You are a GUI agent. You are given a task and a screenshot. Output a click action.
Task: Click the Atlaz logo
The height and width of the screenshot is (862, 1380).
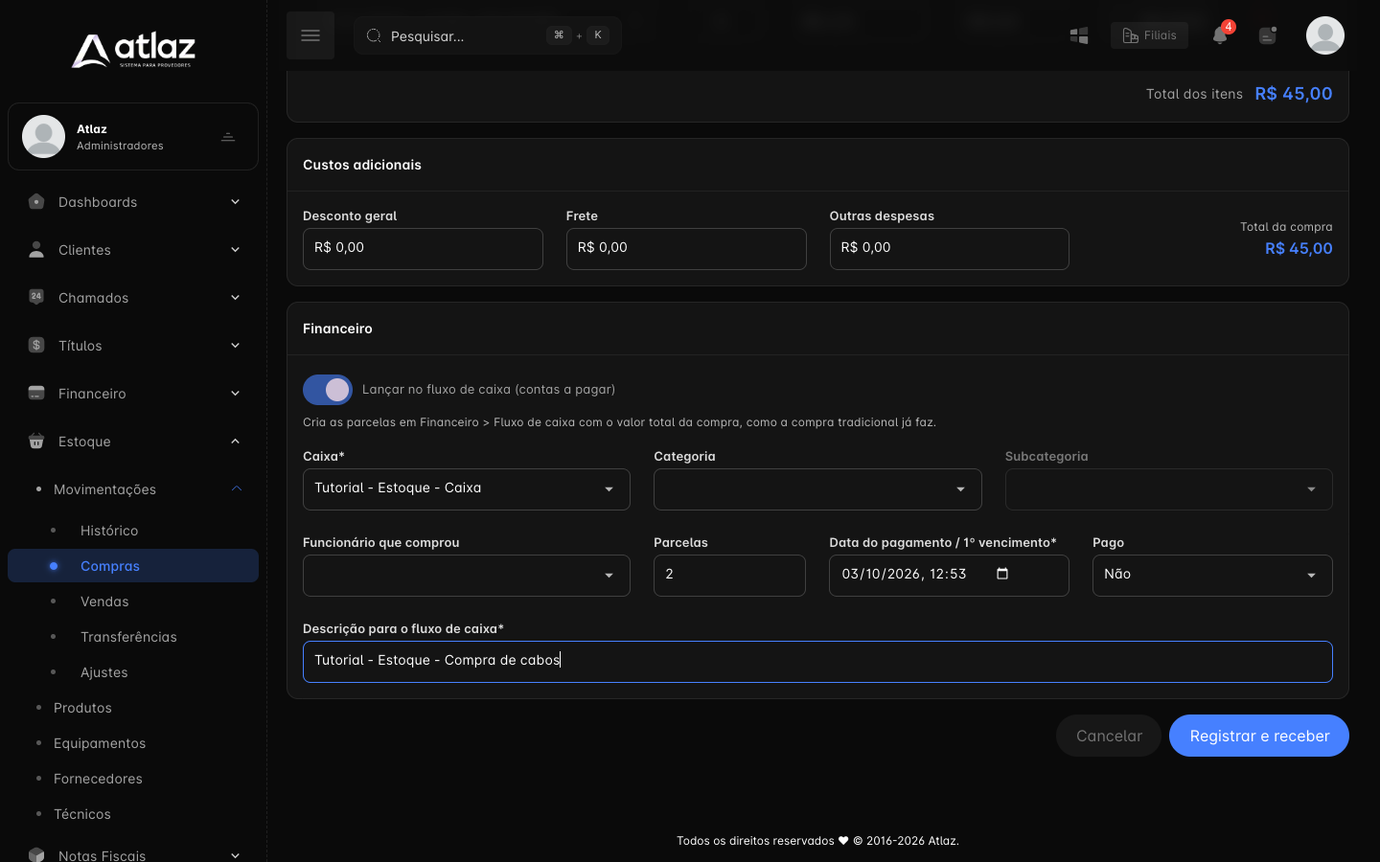click(133, 50)
